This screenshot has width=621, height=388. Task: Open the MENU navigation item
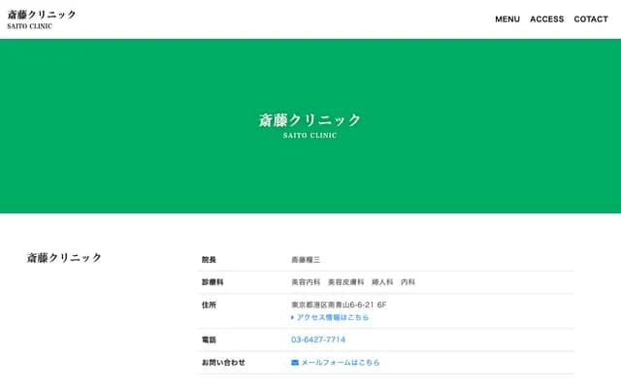pos(507,19)
